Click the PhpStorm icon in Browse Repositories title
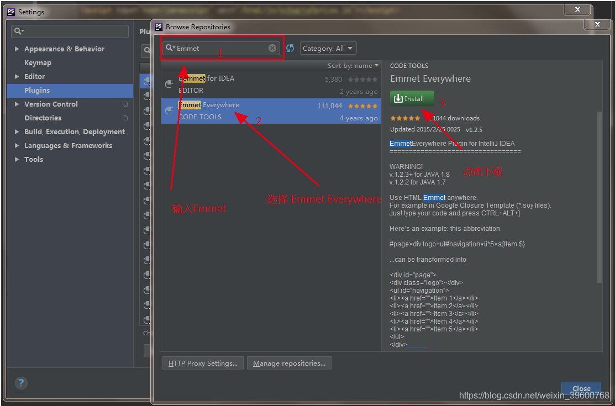Image resolution: width=615 pixels, height=406 pixels. (x=159, y=27)
